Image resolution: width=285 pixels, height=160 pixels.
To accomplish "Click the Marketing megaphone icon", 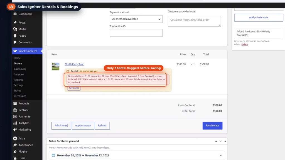I will (15, 129).
